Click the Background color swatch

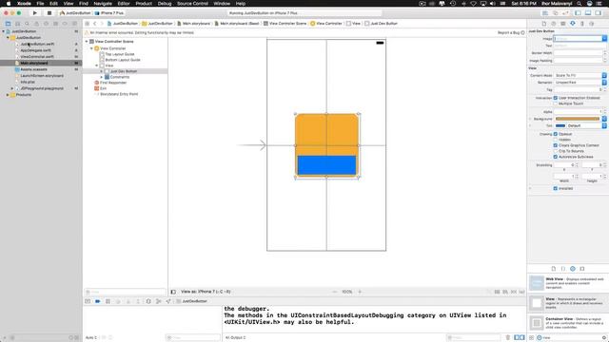[x=578, y=119]
